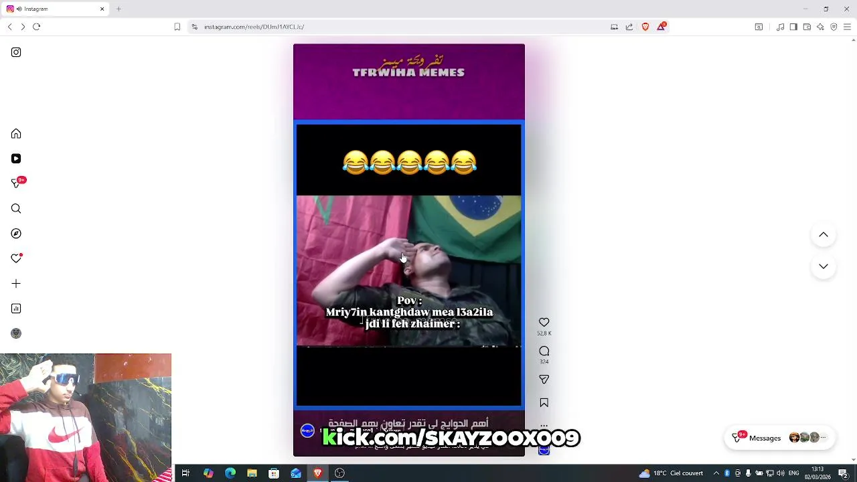Toggle the browser sidebar panel

793,27
